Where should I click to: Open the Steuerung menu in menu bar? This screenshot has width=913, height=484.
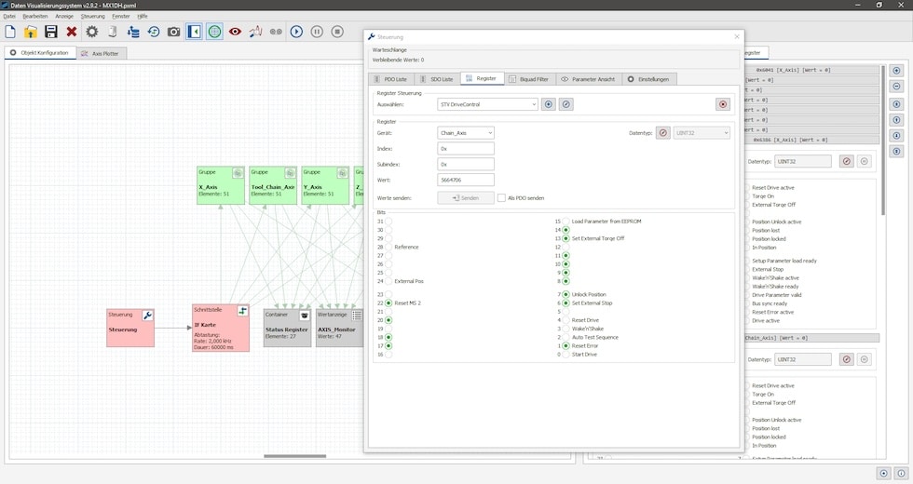tap(93, 16)
